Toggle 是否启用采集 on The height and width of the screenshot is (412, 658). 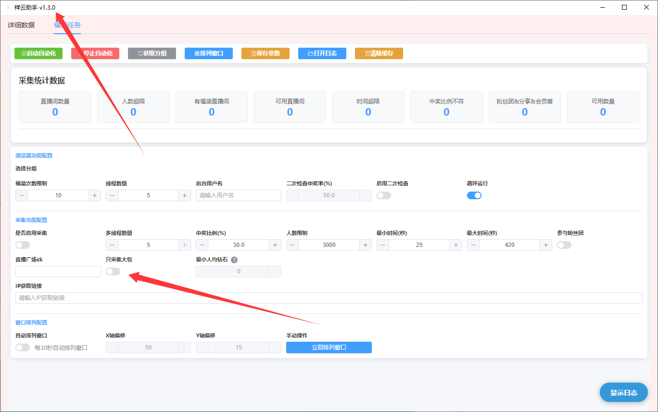(x=23, y=245)
